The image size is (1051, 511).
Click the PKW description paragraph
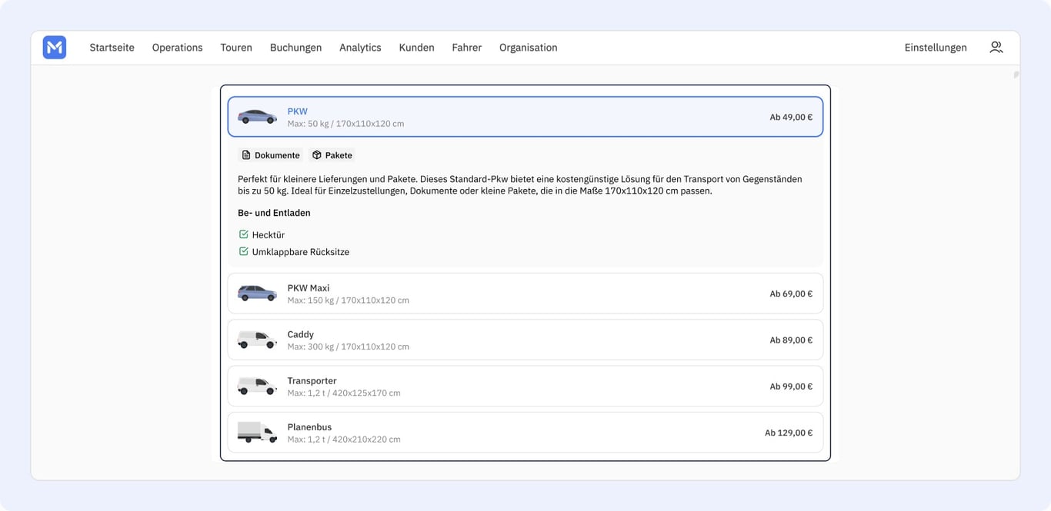tap(520, 185)
